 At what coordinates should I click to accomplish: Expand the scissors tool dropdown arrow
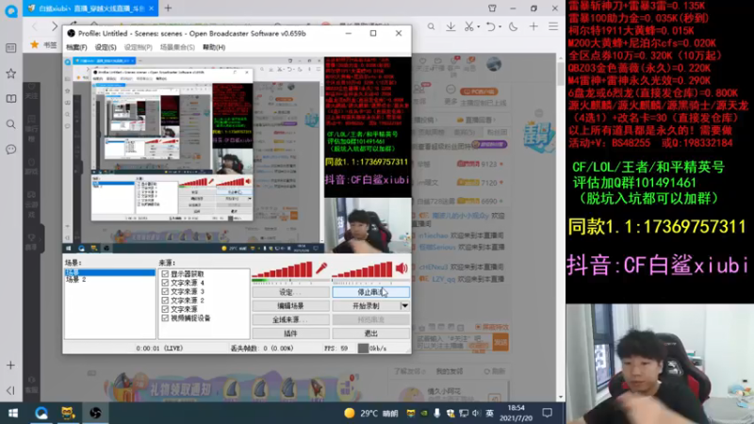(x=479, y=27)
